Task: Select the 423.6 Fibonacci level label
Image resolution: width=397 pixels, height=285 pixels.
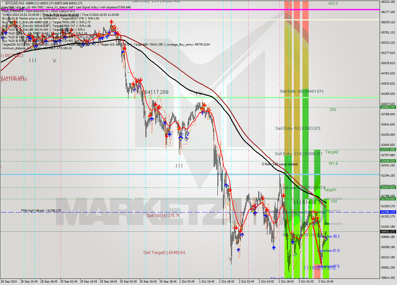Action: click(333, 3)
